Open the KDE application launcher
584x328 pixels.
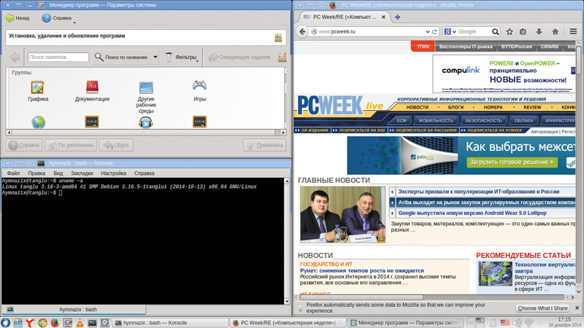click(x=5, y=322)
